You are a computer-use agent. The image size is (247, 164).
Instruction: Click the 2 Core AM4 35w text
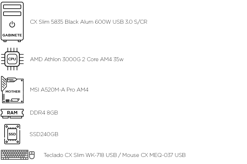click(103, 59)
